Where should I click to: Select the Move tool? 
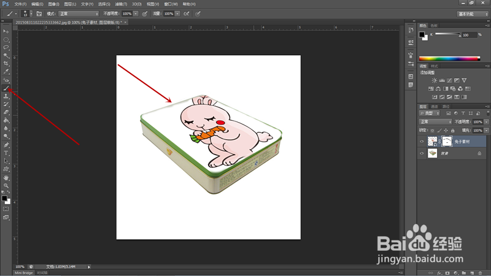[6, 31]
